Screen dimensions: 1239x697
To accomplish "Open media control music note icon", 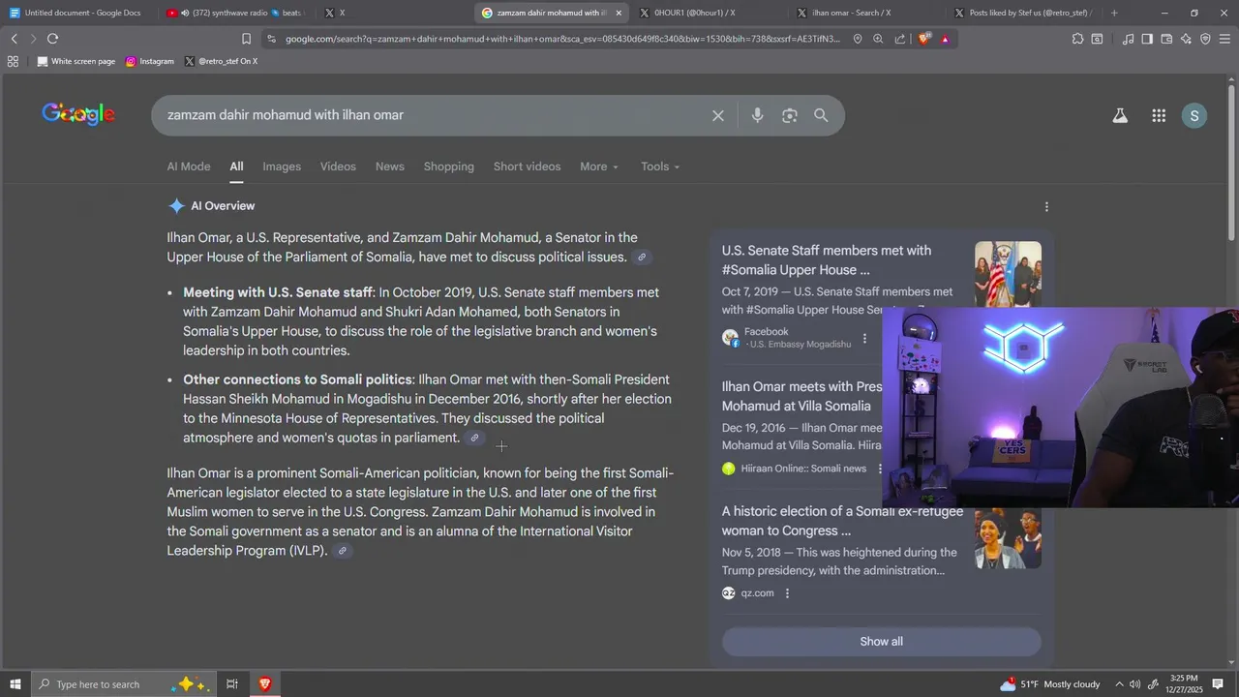I will [1128, 39].
